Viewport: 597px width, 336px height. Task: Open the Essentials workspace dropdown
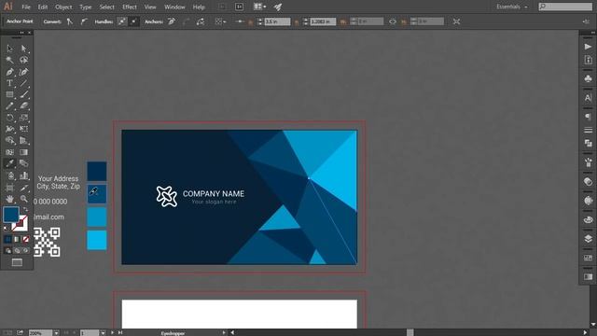(x=512, y=7)
